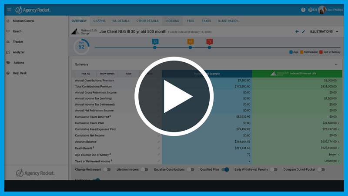Open the IUL Details tab
Screen dimensions: 348x196
pyautogui.click(x=121, y=21)
